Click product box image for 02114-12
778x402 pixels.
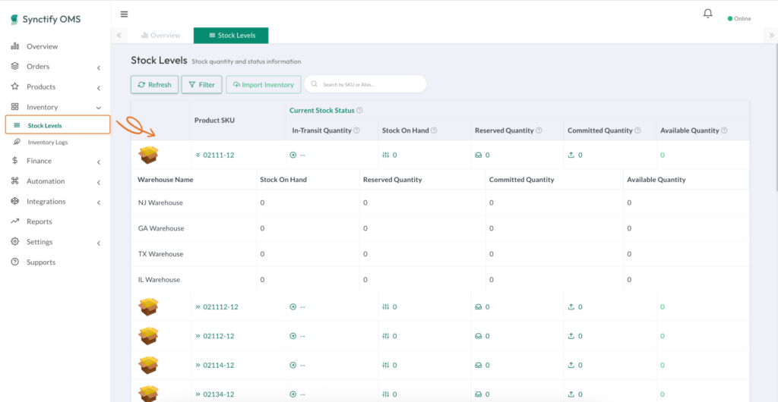[148, 366]
